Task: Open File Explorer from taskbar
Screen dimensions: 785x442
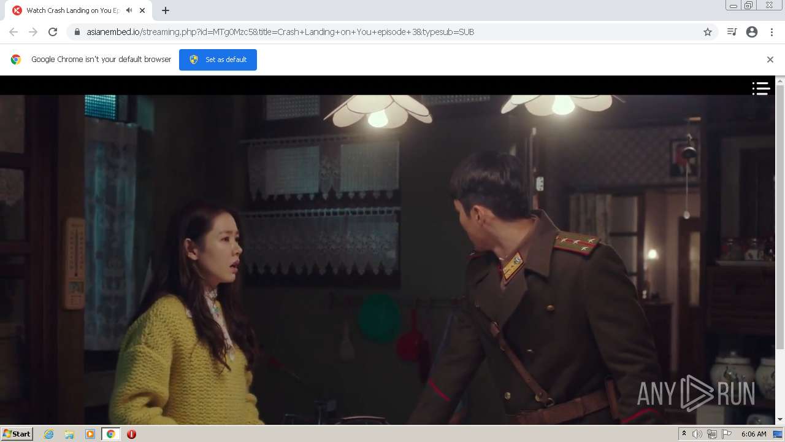Action: click(69, 434)
